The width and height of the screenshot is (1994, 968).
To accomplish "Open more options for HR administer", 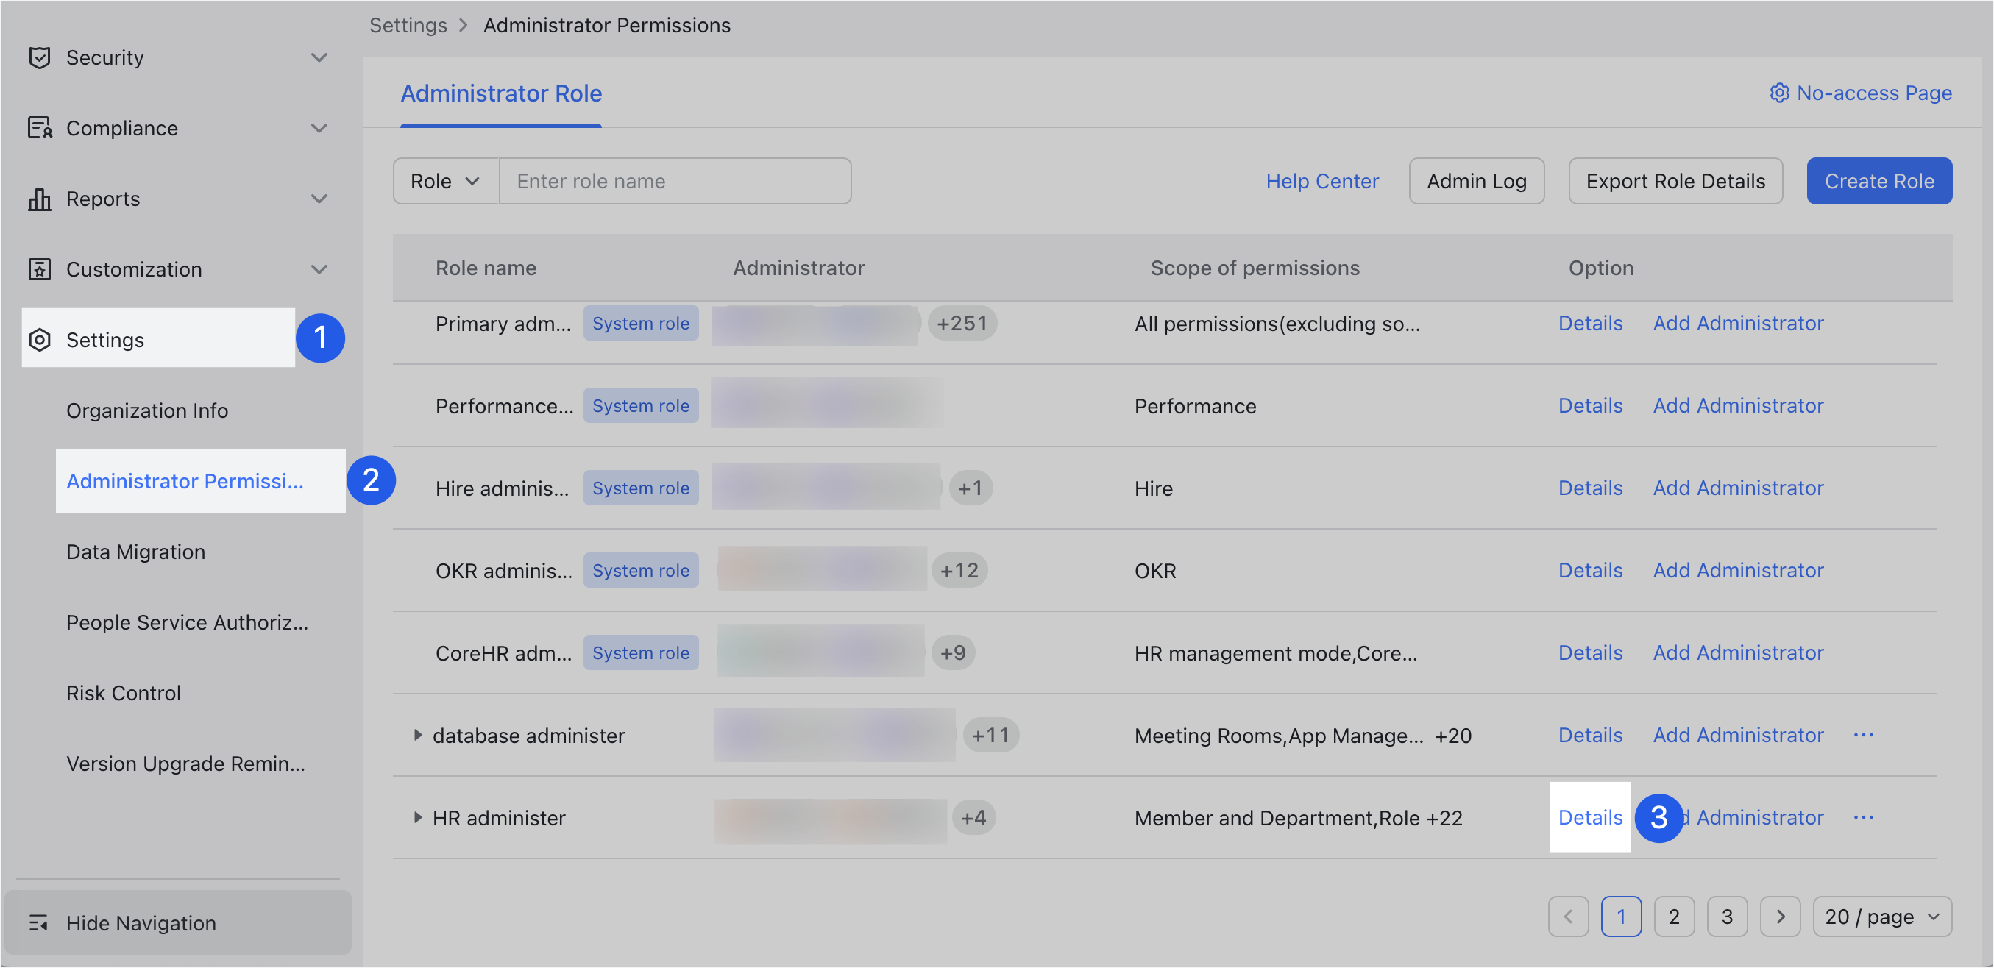I will 1863,817.
